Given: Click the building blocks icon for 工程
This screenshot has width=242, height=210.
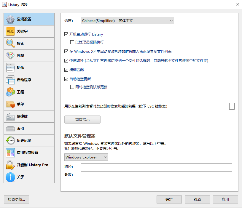Looking at the screenshot, I should click(10, 92).
